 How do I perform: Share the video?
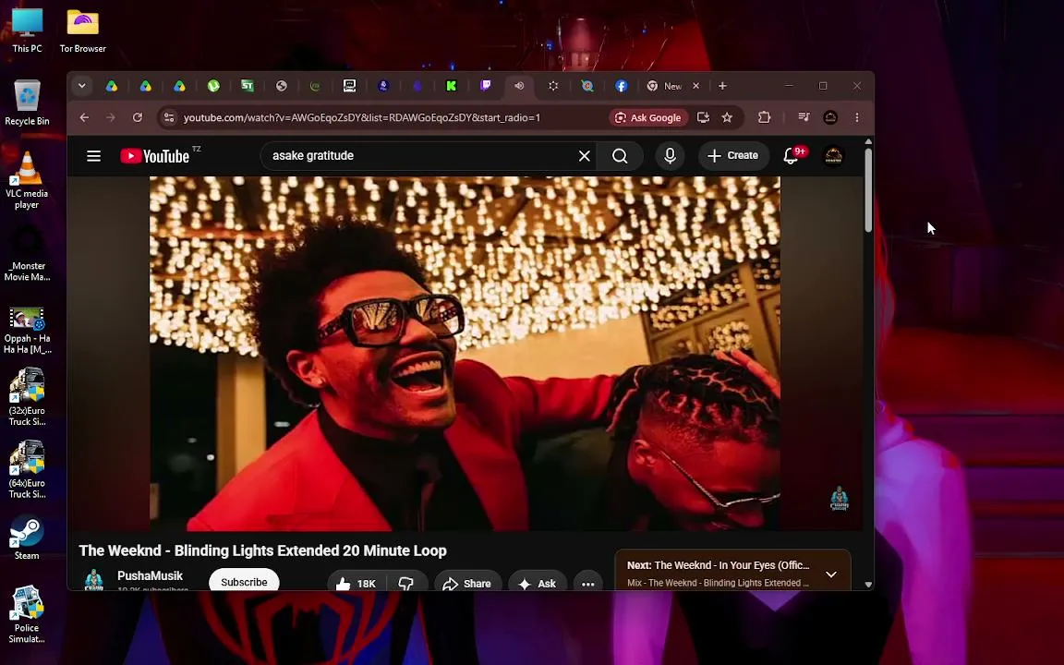pyautogui.click(x=466, y=584)
